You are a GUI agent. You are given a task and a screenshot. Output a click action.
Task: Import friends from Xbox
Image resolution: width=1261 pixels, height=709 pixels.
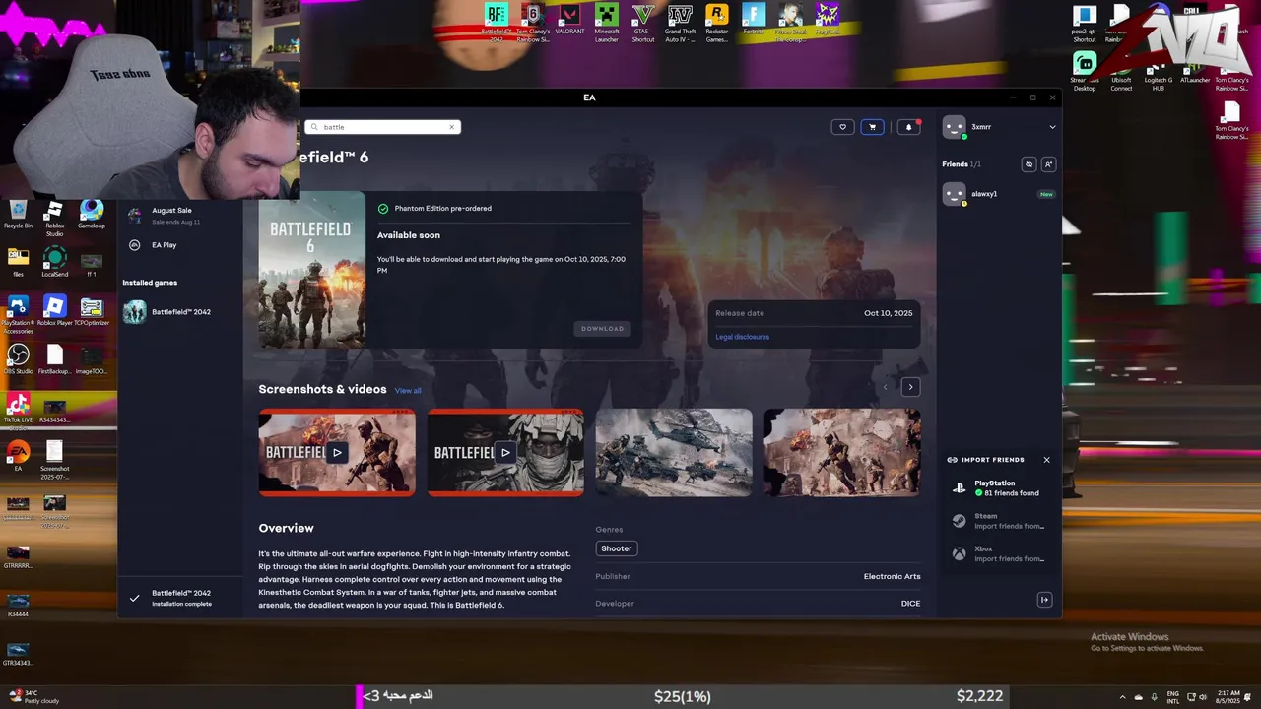[x=1000, y=554]
